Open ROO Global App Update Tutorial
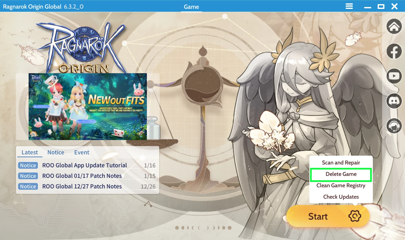This screenshot has width=405, height=240. (x=85, y=165)
